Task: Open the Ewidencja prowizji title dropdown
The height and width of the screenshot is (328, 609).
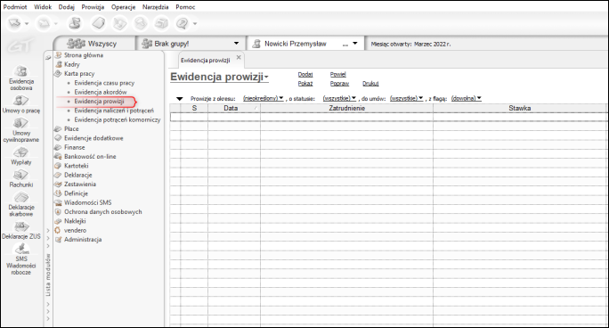Action: (267, 78)
